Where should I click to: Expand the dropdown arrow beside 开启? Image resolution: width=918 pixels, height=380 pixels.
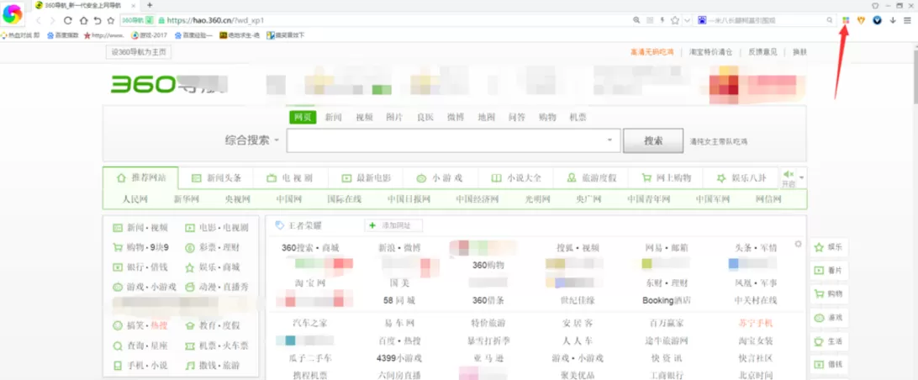click(x=802, y=177)
